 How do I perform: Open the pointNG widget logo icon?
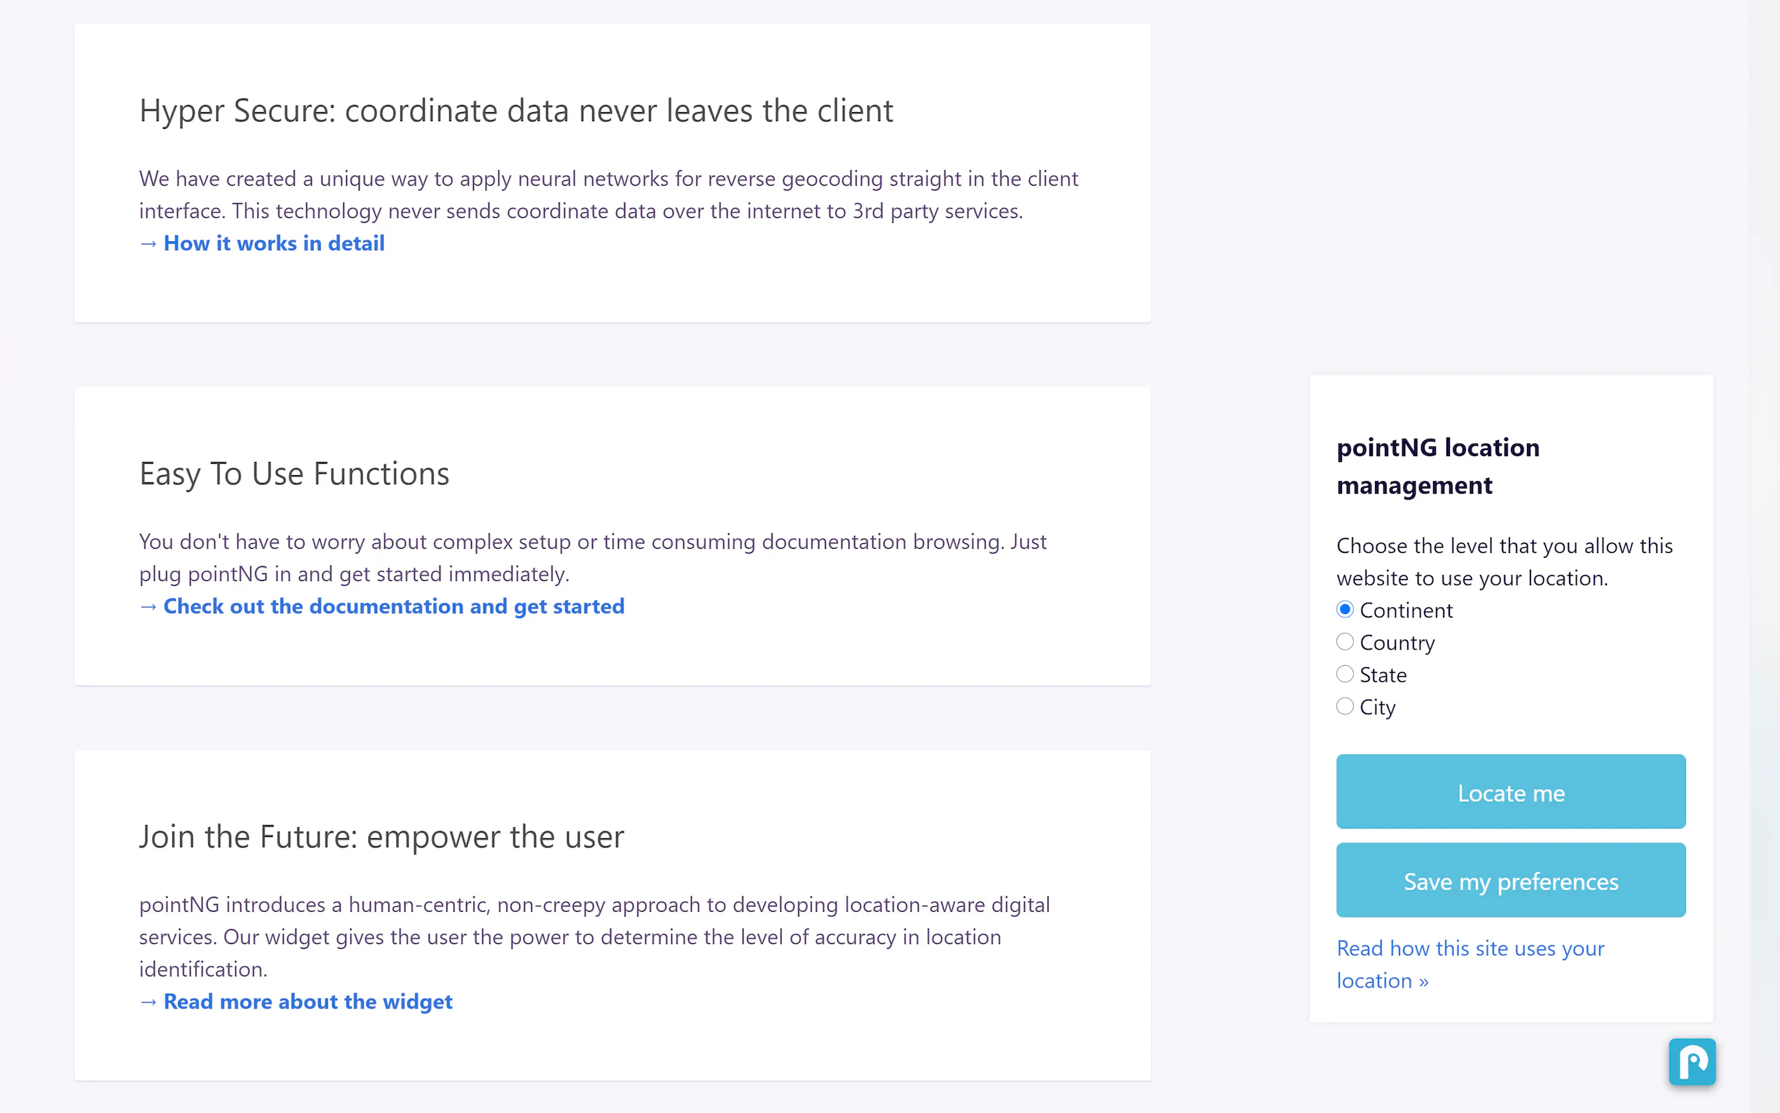[x=1692, y=1060]
